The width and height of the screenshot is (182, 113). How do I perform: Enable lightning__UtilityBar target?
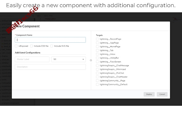pos(97,58)
